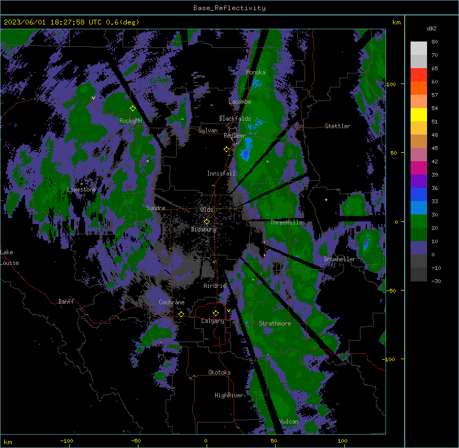
Task: Click the Didsbury city label
Action: coord(204,229)
